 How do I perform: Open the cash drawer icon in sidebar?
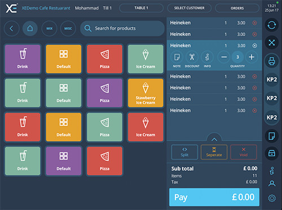click(x=272, y=153)
